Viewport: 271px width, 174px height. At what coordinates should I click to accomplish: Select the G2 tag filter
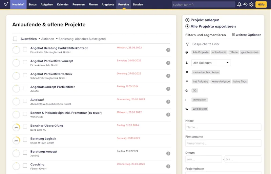(194, 90)
